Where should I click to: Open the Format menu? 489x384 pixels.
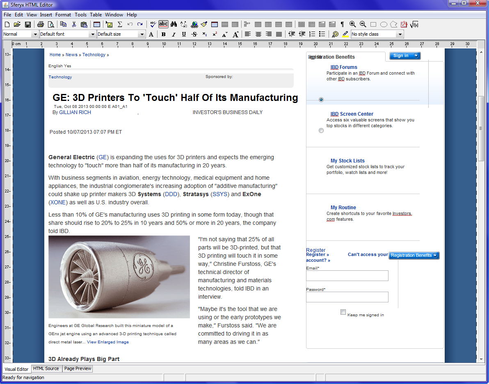coord(63,14)
